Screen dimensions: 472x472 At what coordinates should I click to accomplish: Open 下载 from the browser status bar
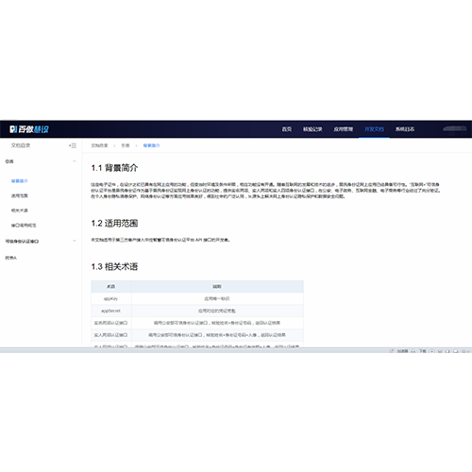[x=423, y=351]
